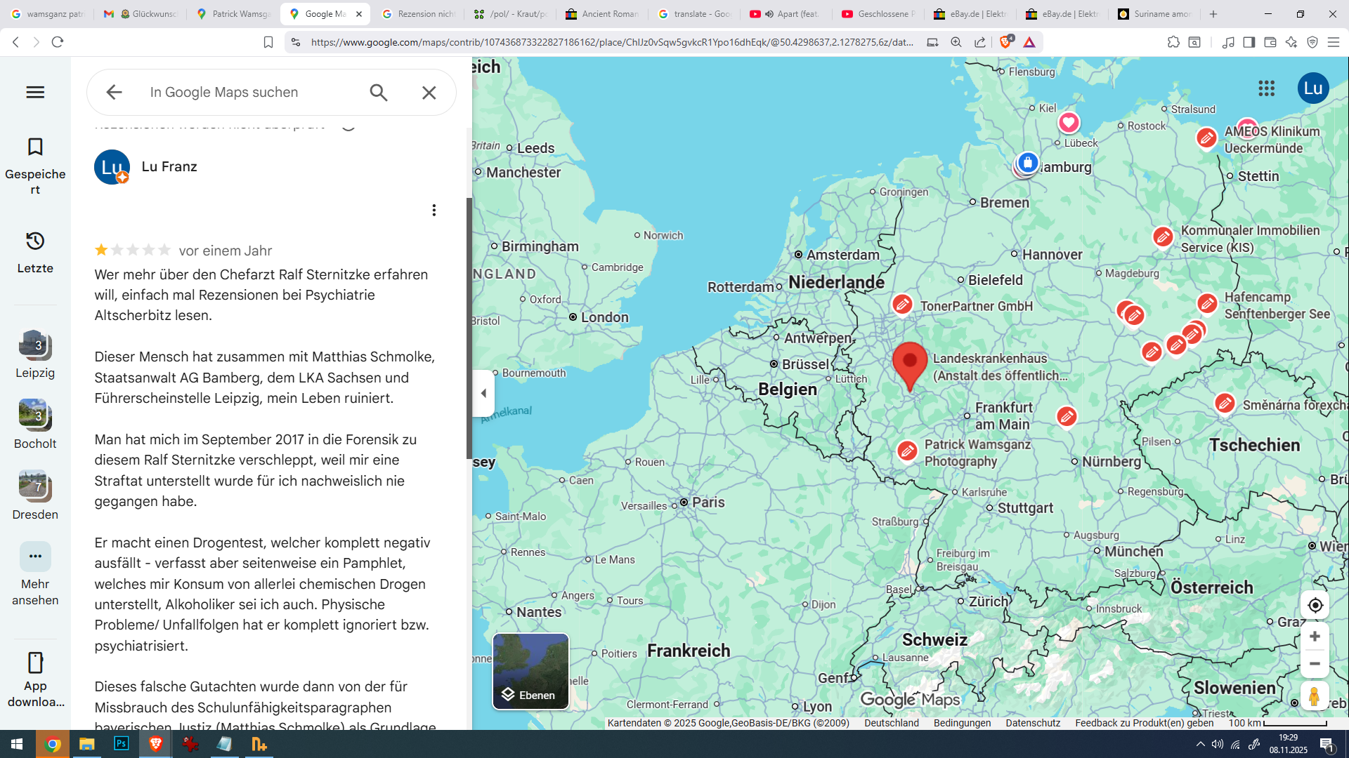The height and width of the screenshot is (758, 1349).
Task: Collapse the side panel with arrow tab
Action: click(x=483, y=393)
